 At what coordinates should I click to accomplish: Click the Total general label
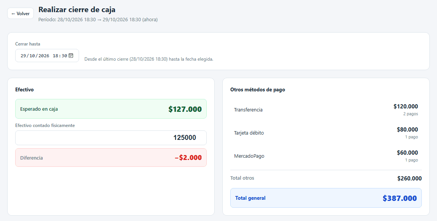tap(250, 198)
